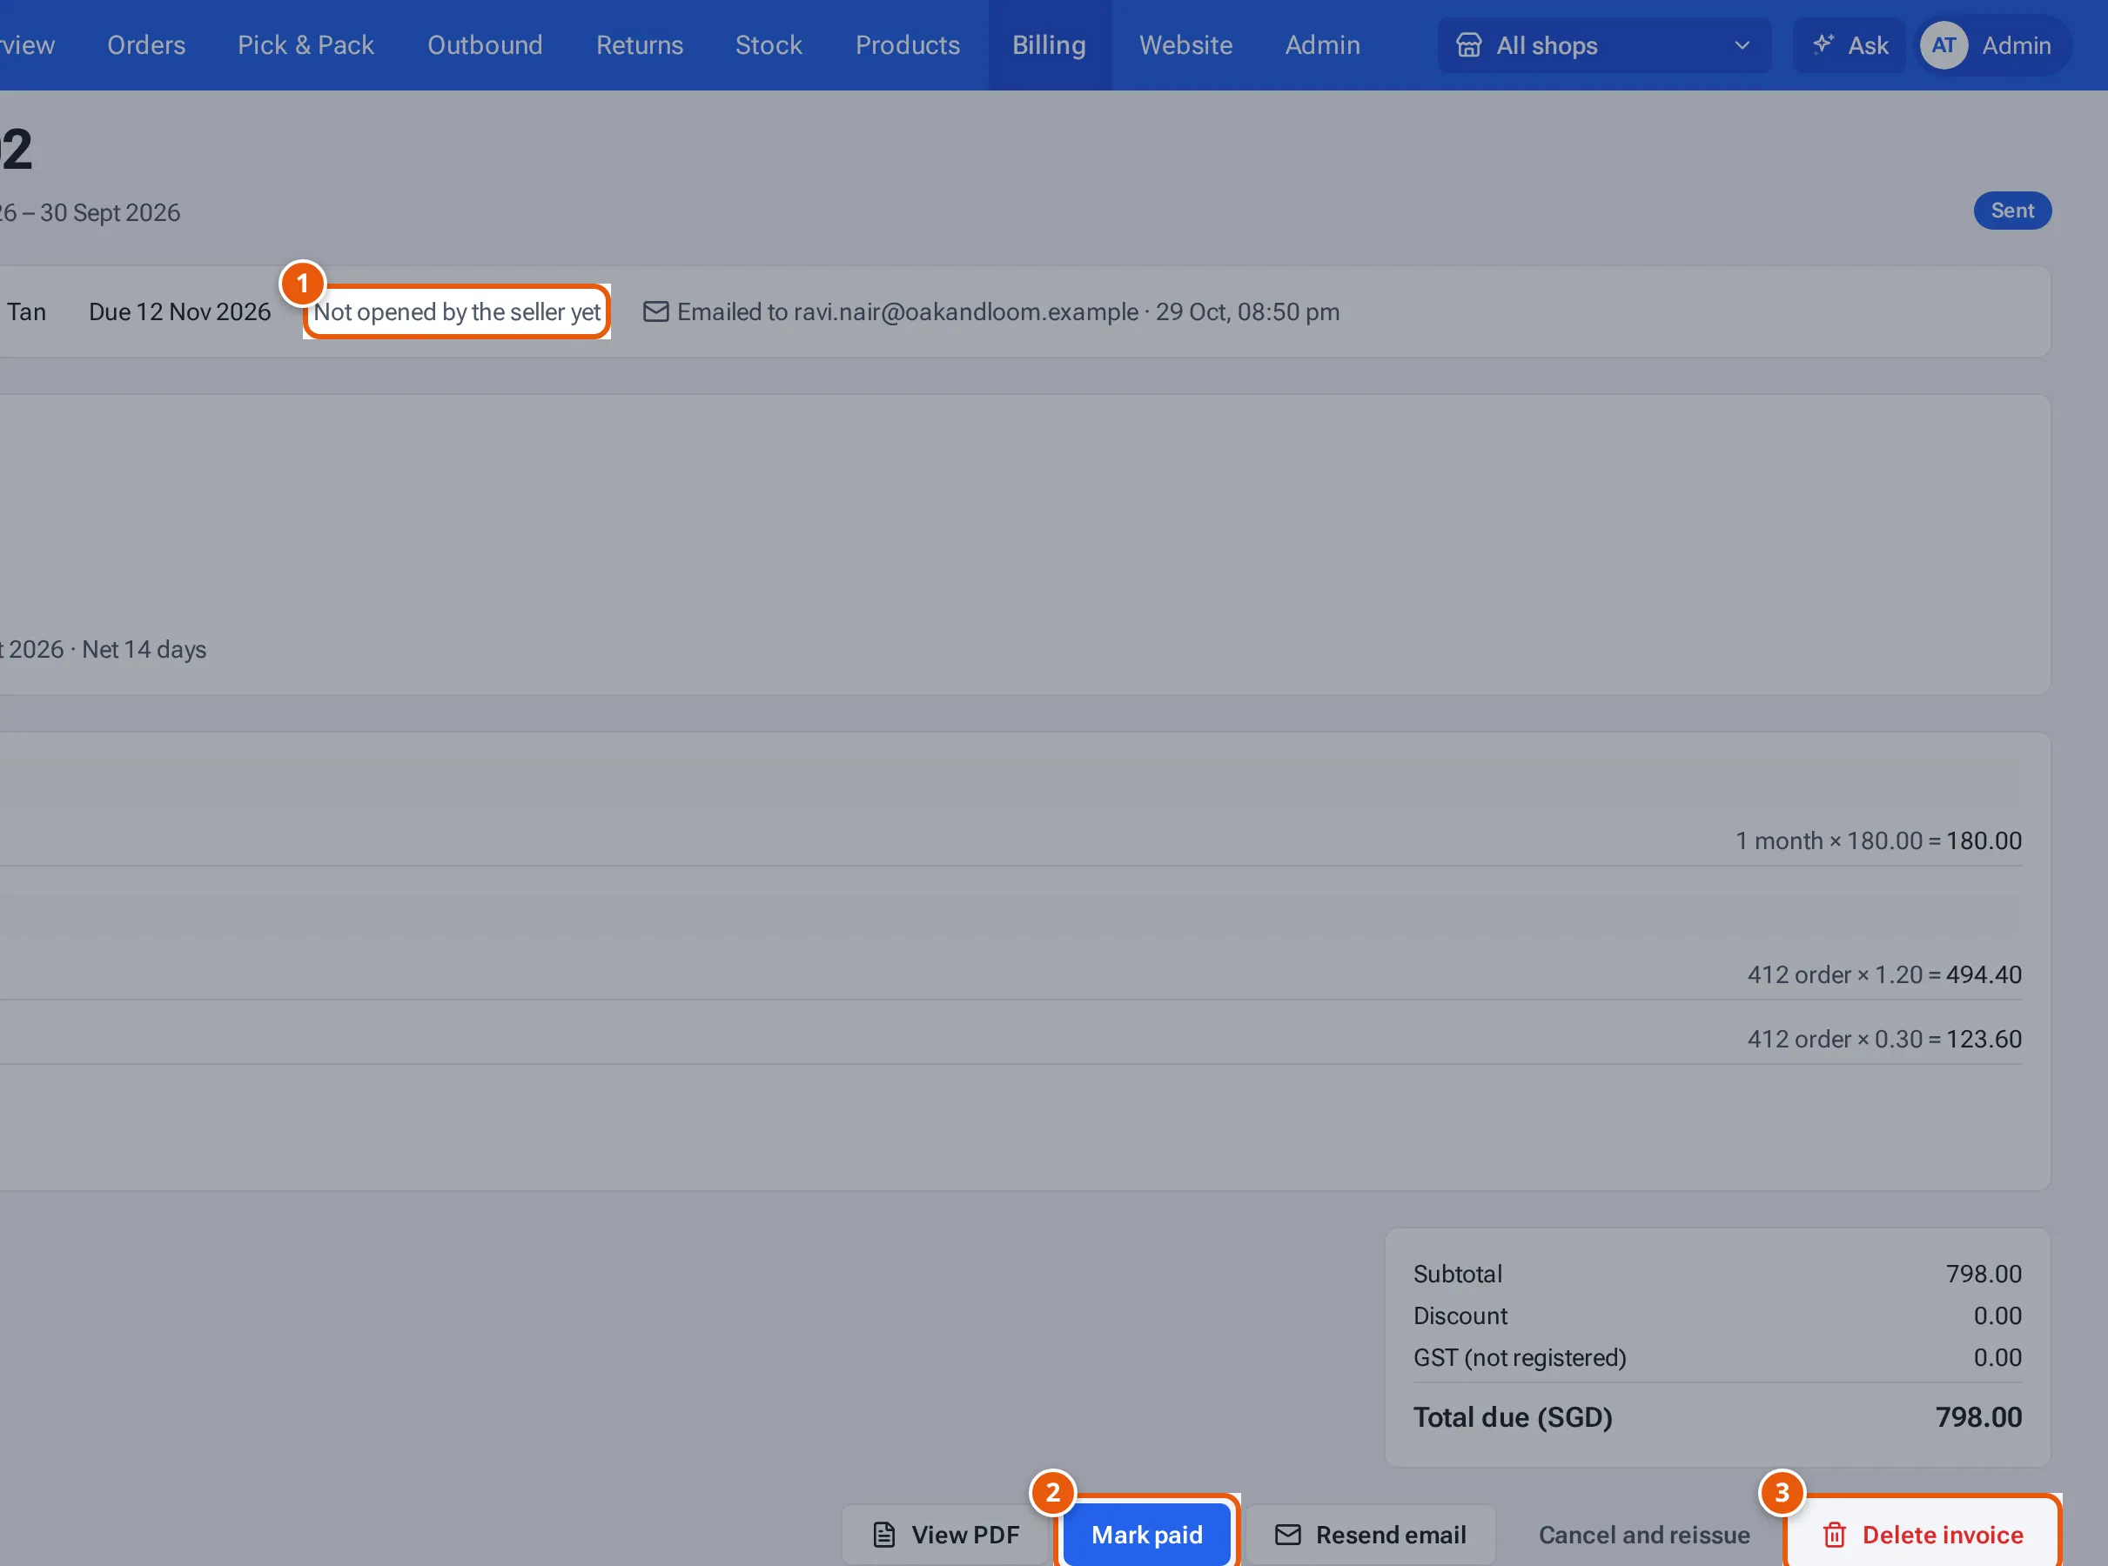This screenshot has height=1566, width=2108.
Task: Click the All shops chevron arrow
Action: (1741, 44)
